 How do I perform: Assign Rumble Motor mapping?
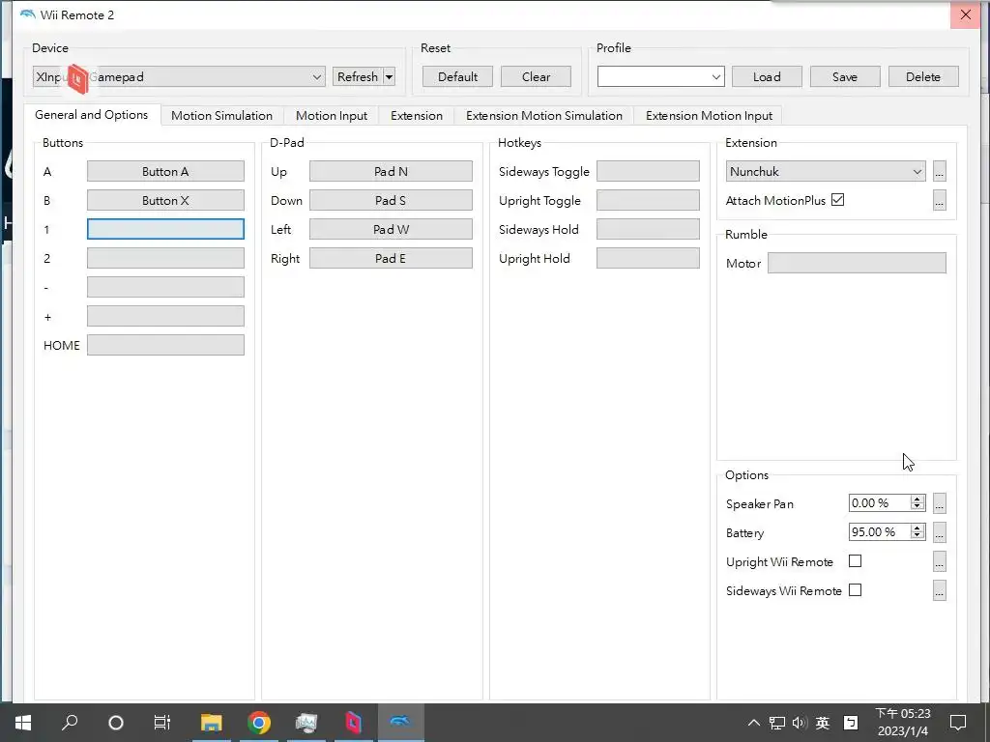click(857, 263)
